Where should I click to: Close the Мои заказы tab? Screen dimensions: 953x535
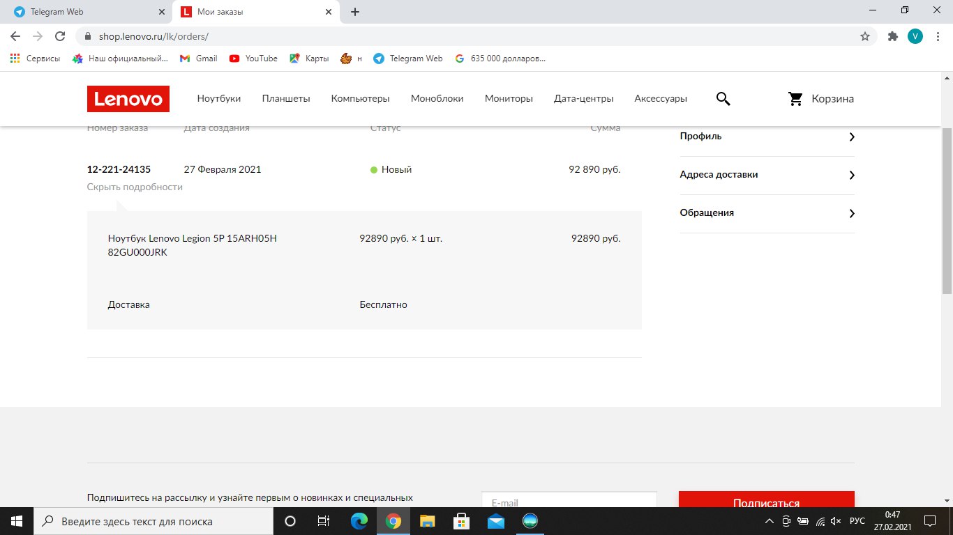329,12
